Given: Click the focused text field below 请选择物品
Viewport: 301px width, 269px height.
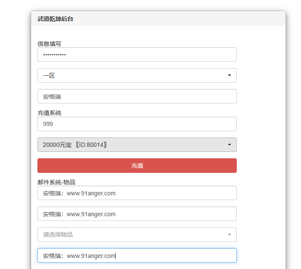Looking at the screenshot, I should coord(137,255).
